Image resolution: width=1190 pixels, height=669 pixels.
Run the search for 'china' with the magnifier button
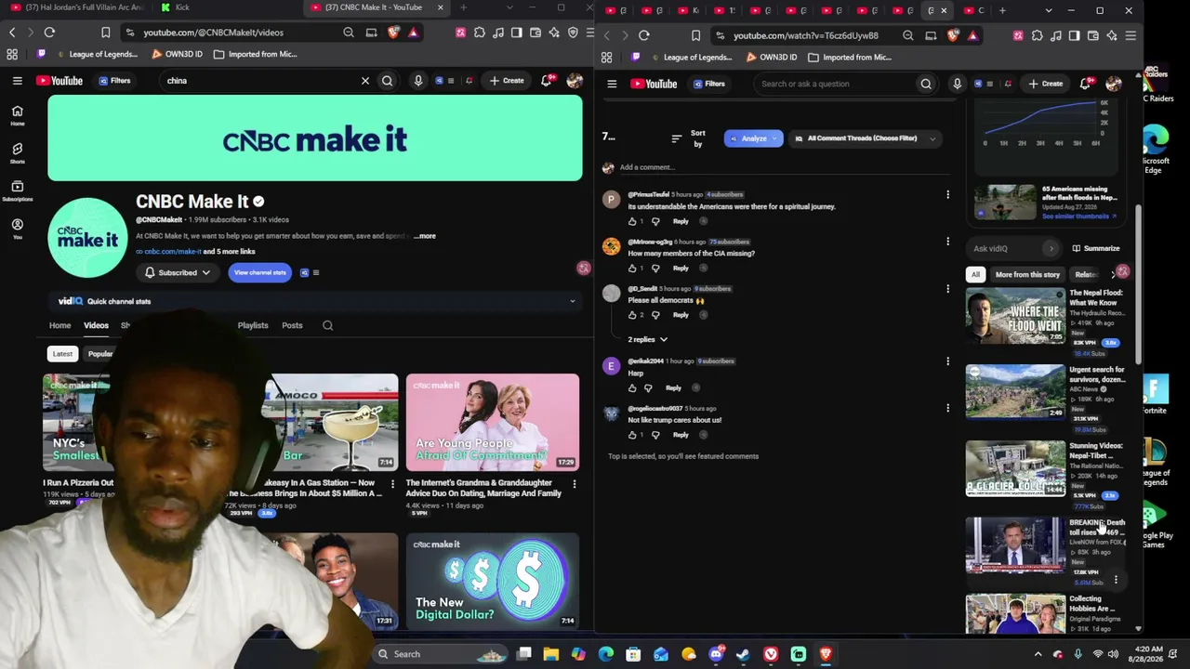(388, 81)
